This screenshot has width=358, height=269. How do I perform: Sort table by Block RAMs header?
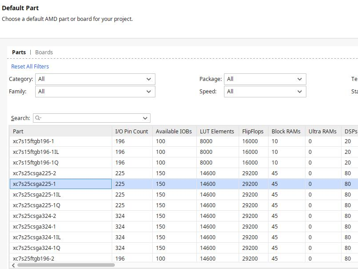(286, 131)
